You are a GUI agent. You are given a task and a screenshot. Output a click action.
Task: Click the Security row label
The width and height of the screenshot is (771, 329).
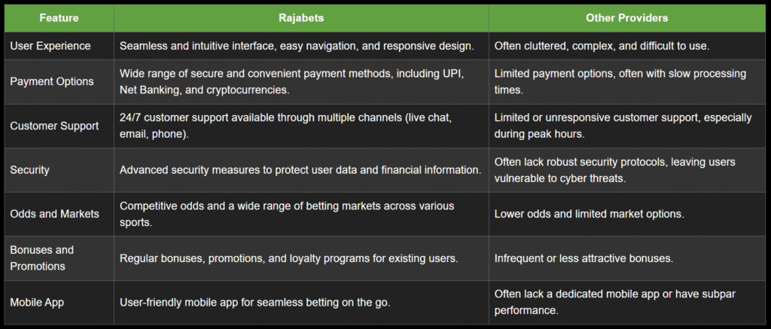click(x=30, y=170)
